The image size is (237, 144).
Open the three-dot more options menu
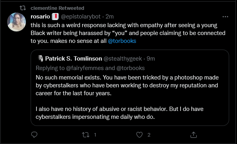point(225,17)
